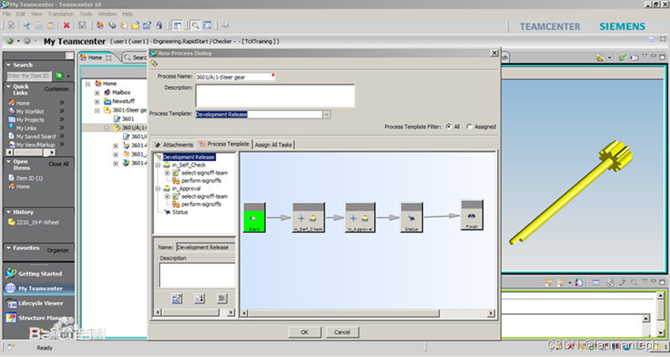This screenshot has width=670, height=357.
Task: Select perform-signoffs under in_Self_Check
Action: coord(201,180)
